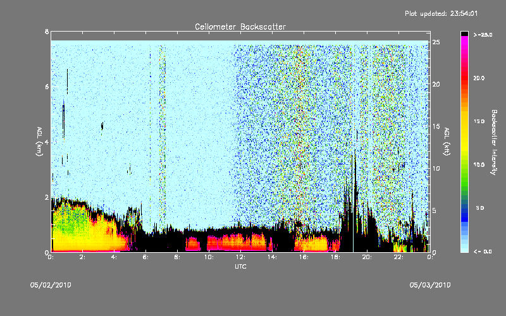Viewport: 506px width, 316px height.
Task: Click the 'Backscatter Intensity' colorbar label
Action: (x=494, y=142)
